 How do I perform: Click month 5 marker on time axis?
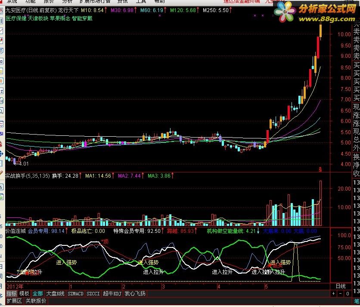[266, 287]
